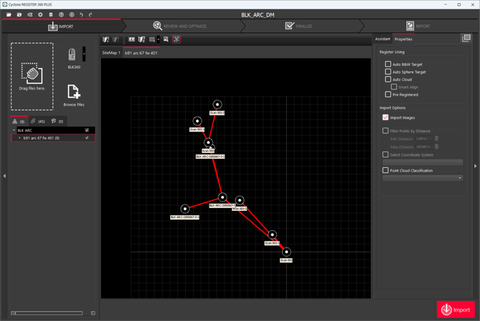Click the undo arrow icon
480x321 pixels.
82,14
